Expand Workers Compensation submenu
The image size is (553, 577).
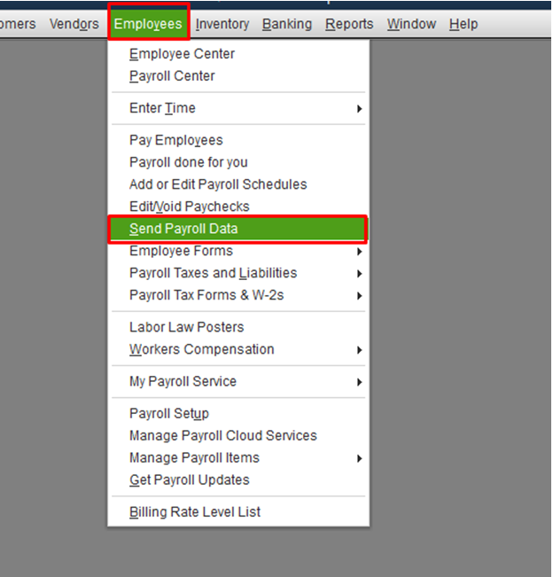point(238,349)
